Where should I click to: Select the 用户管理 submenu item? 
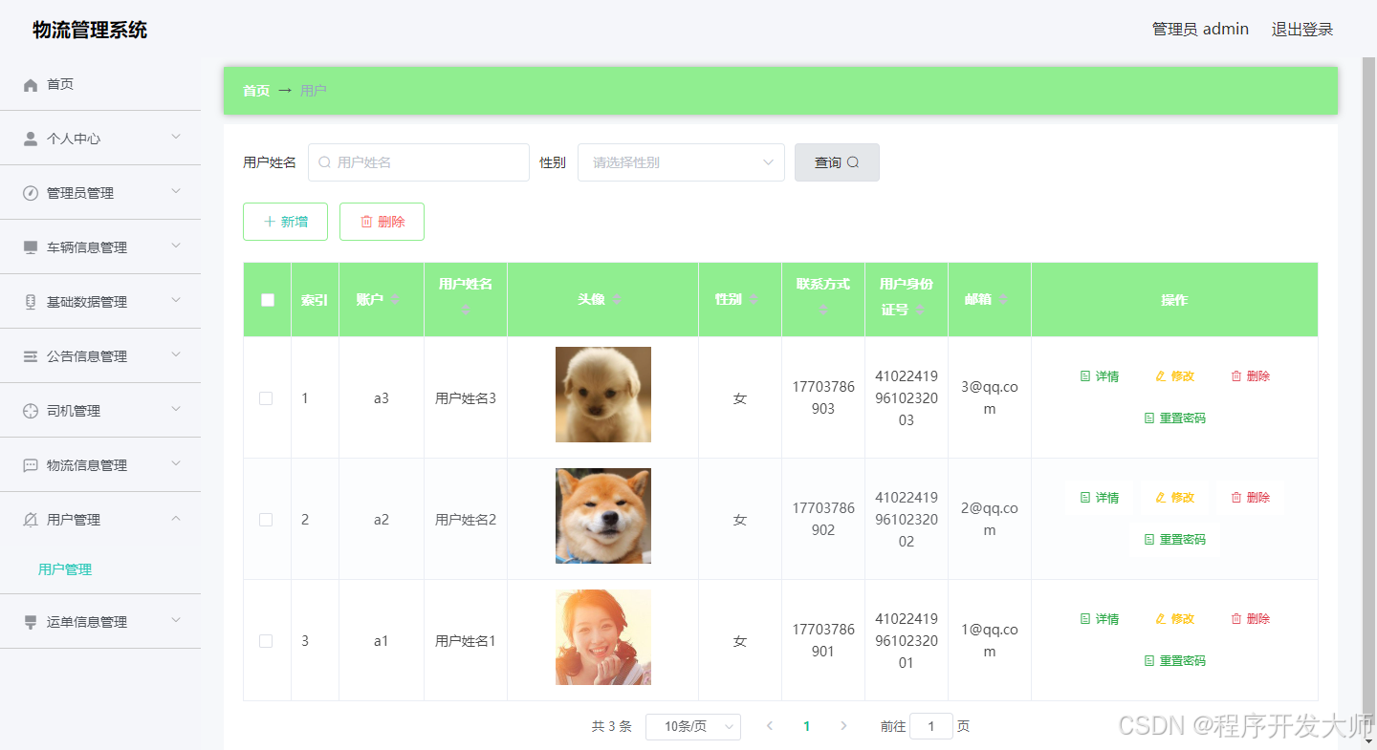click(x=65, y=569)
